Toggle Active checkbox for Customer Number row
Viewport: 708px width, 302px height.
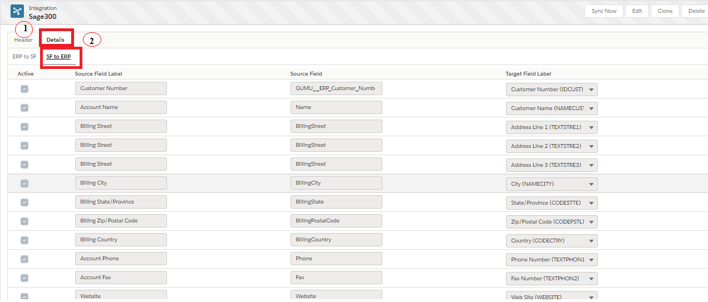click(x=24, y=88)
